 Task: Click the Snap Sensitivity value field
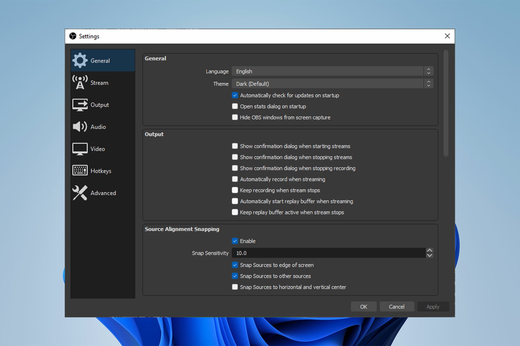(329, 253)
